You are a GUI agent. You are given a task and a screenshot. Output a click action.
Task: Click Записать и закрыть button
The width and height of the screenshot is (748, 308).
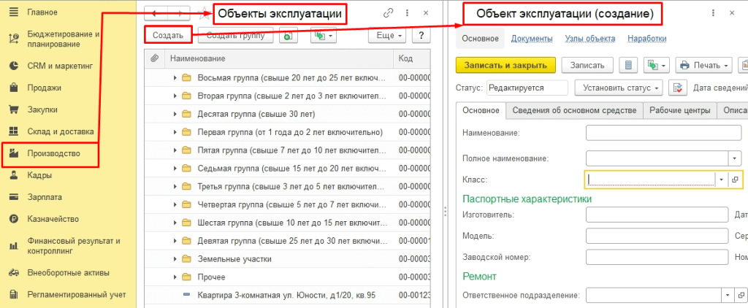click(x=506, y=65)
